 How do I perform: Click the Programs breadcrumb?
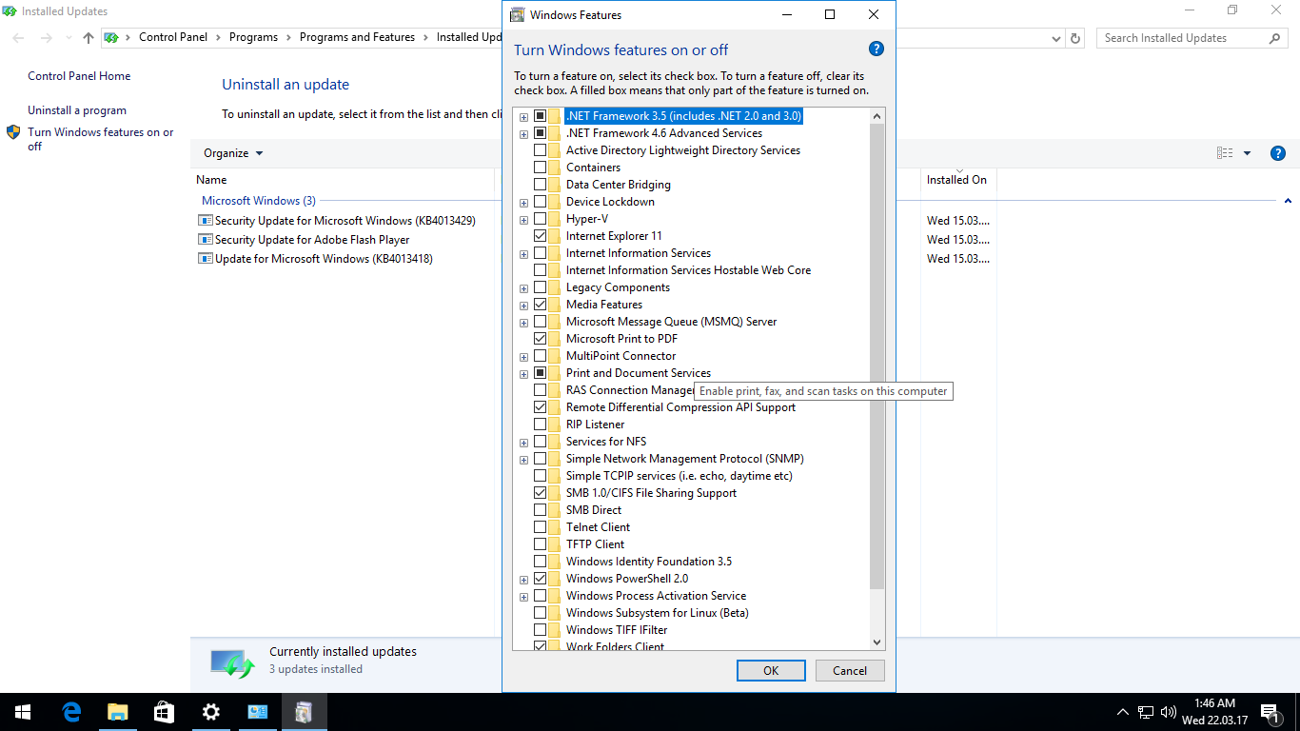253,37
